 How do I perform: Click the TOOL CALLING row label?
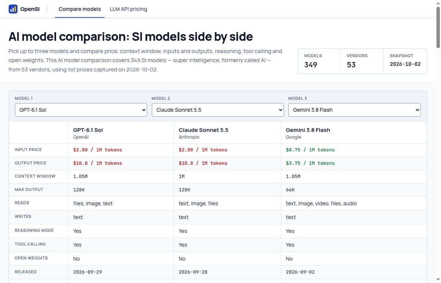(30, 244)
